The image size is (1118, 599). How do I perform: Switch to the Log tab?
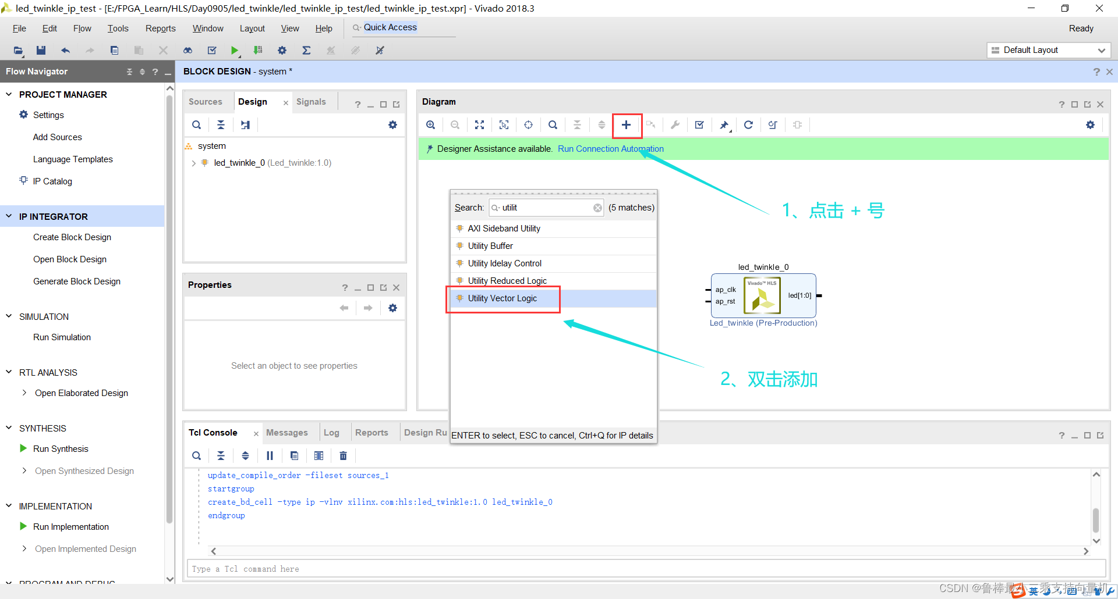(331, 433)
